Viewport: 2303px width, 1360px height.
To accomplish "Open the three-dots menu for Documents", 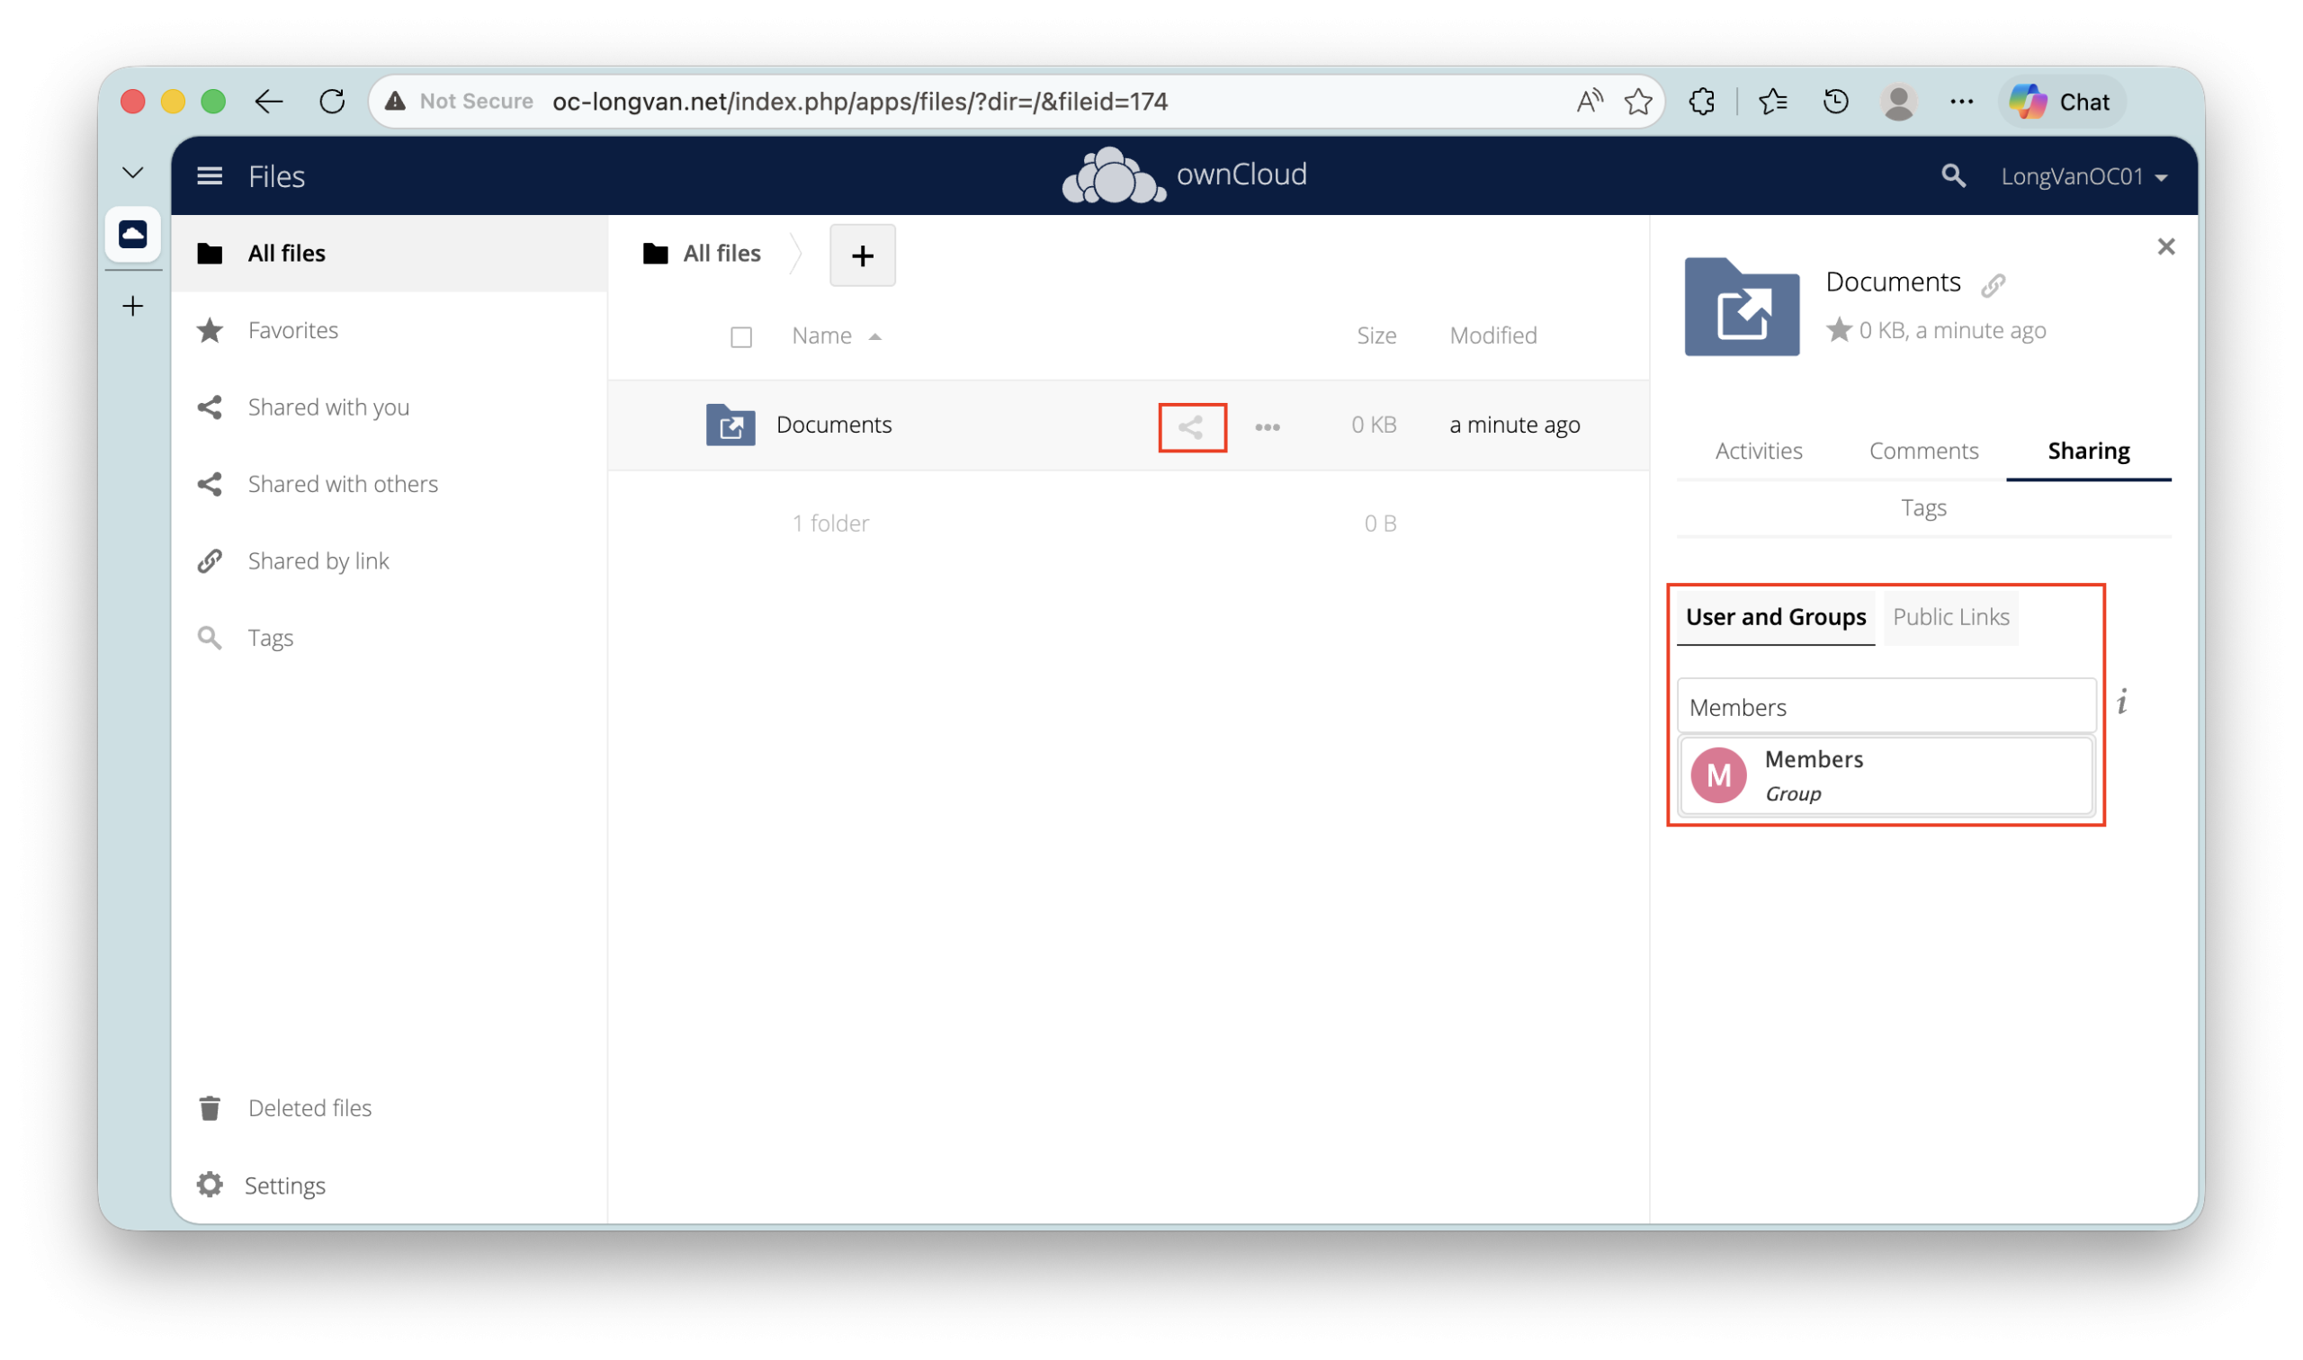I will [1267, 427].
